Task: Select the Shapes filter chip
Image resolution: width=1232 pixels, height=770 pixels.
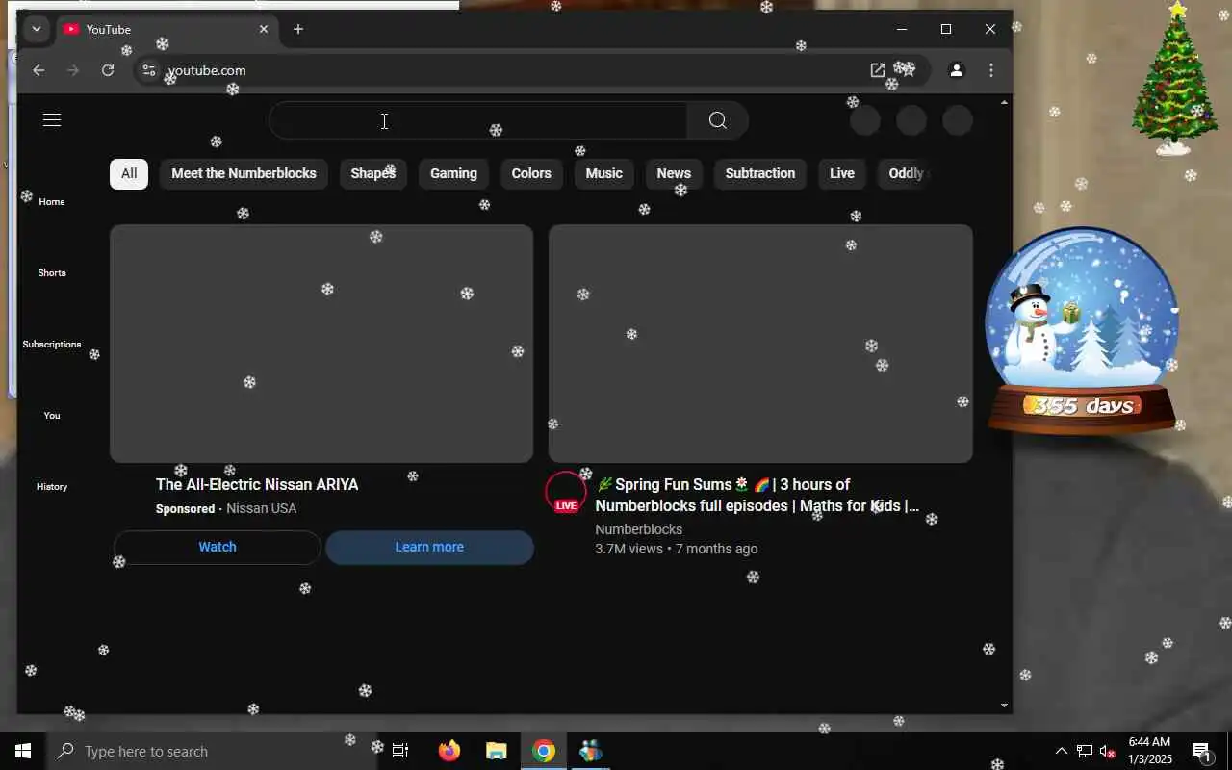Action: coord(373,173)
